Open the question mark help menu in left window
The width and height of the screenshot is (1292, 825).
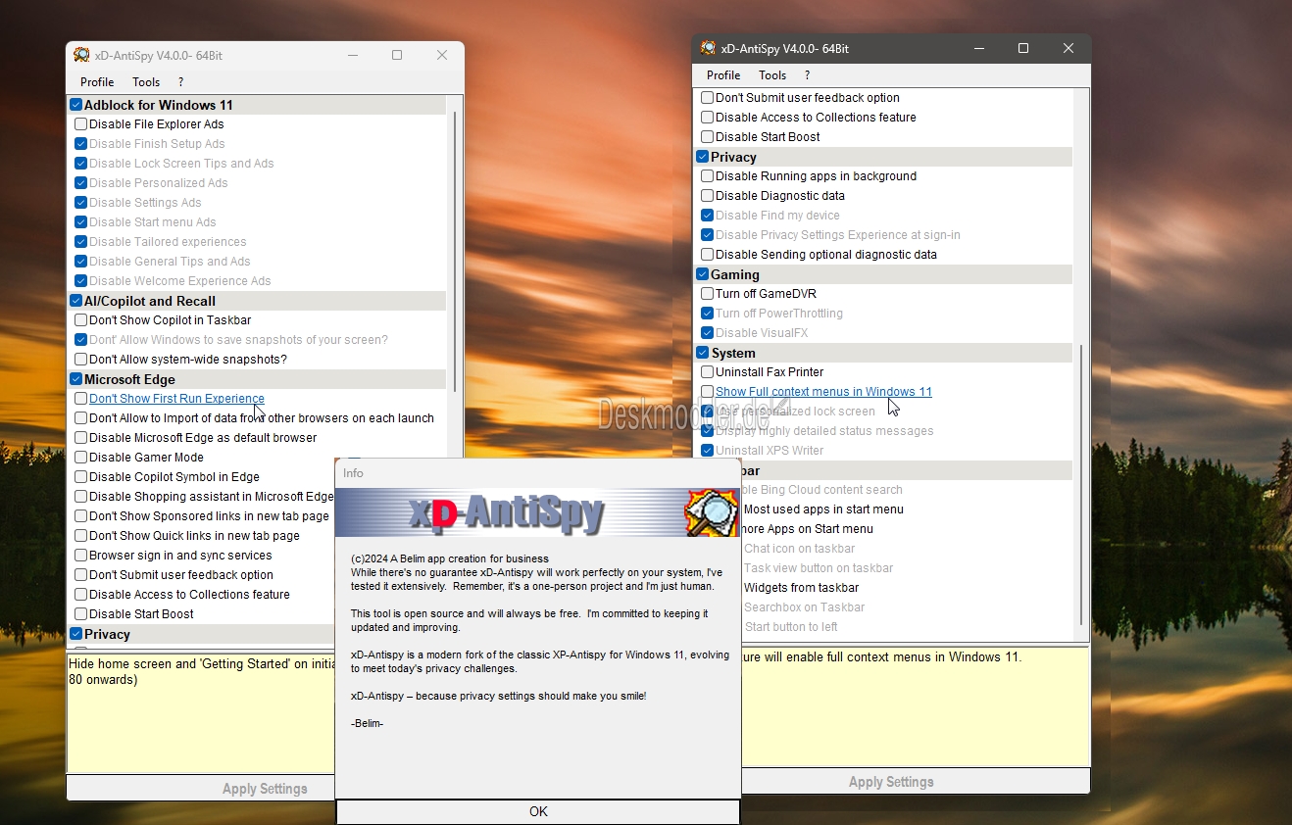pos(180,82)
